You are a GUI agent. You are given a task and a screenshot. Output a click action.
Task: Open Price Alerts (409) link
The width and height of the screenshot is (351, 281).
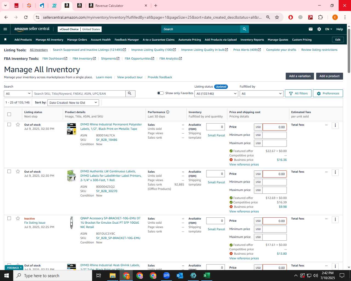point(247,50)
